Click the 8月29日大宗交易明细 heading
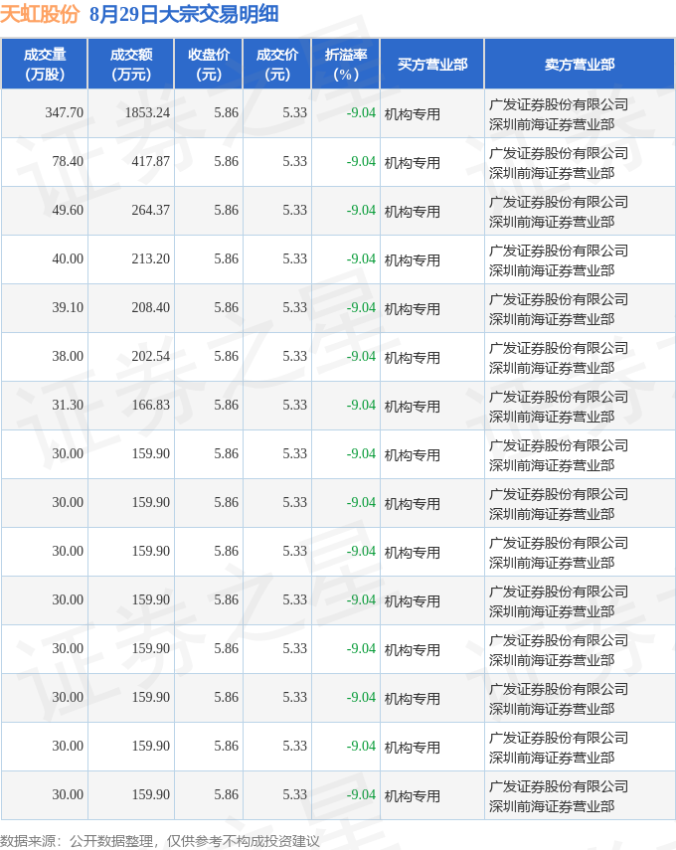 pos(184,14)
